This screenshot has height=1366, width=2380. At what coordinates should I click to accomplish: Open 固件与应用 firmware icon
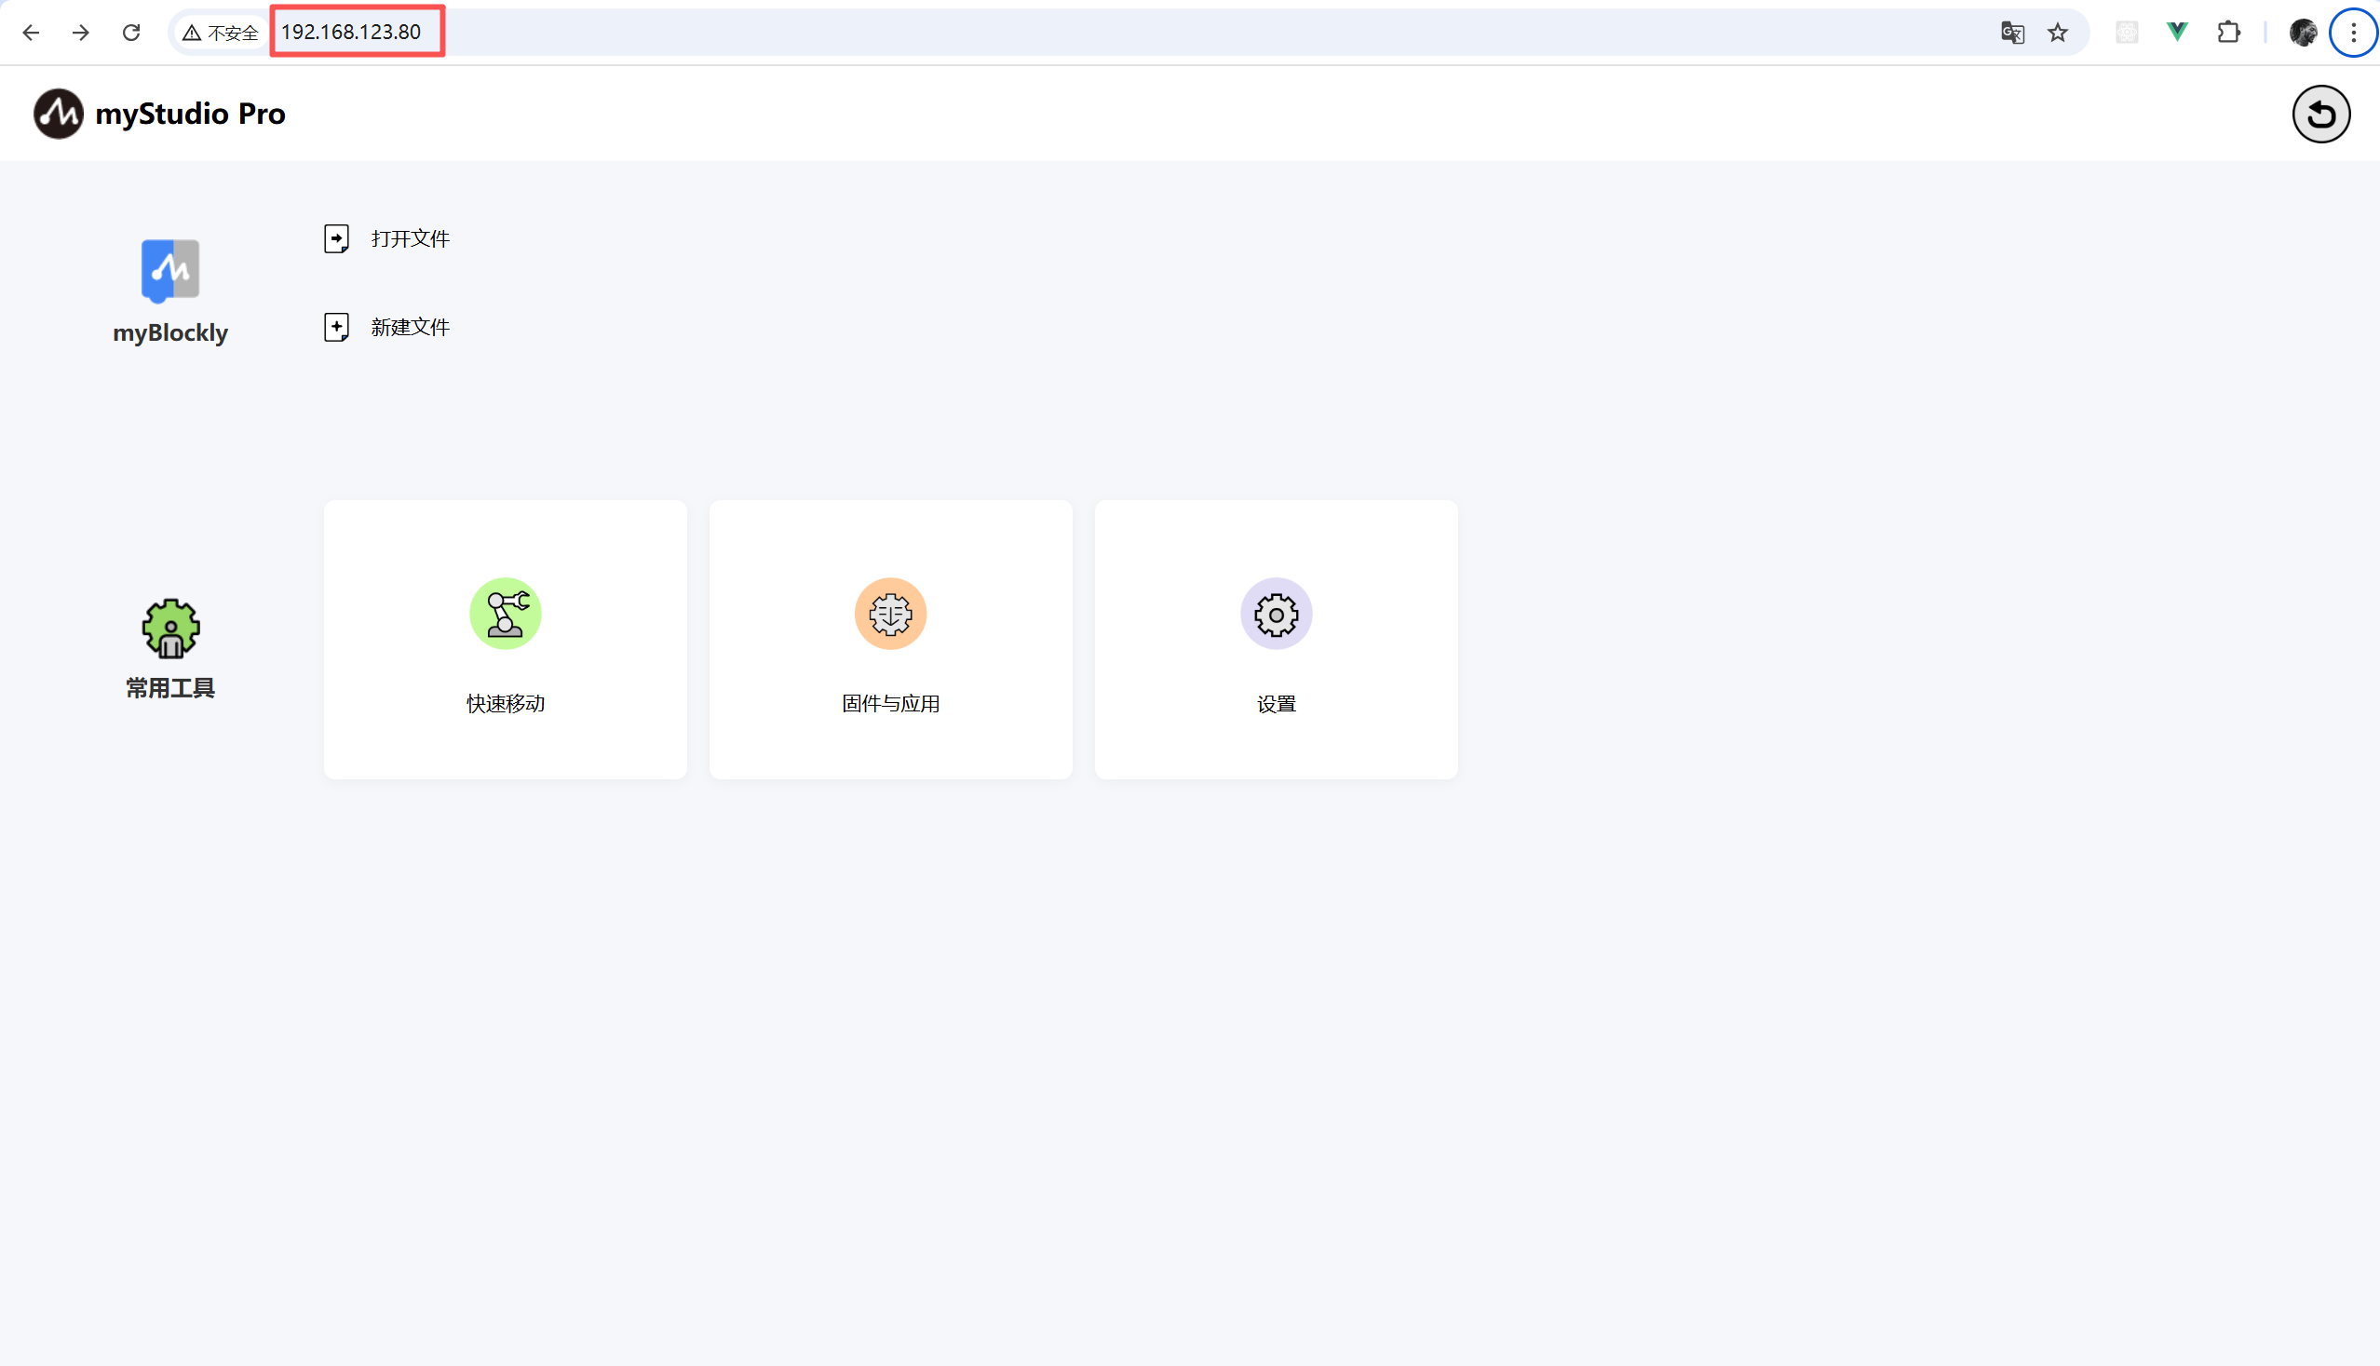coord(890,614)
